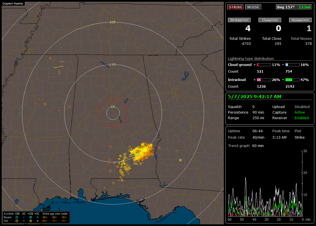This screenshot has height=226, width=316.
Task: Click the Close/min label box
Action: (x=270, y=20)
